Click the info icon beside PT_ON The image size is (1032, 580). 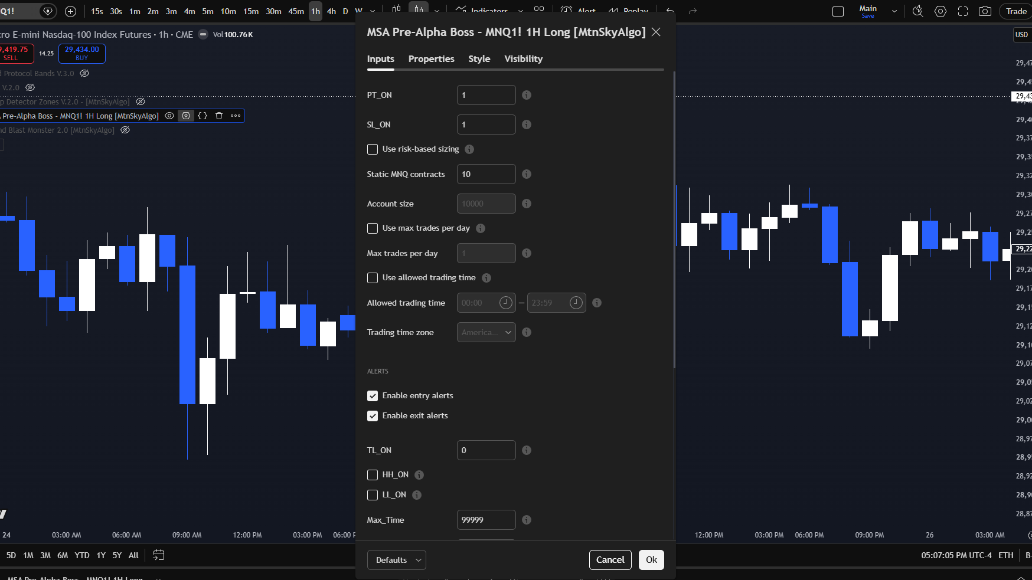[x=527, y=95]
